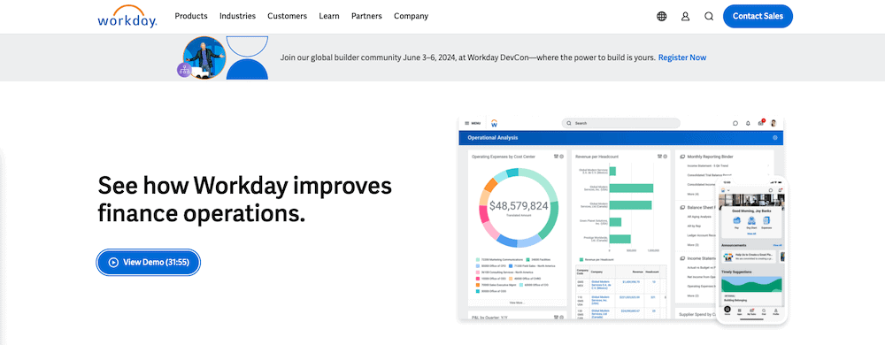Click the View Demo (31:55) button
Screen dimensions: 885x345
(x=149, y=262)
